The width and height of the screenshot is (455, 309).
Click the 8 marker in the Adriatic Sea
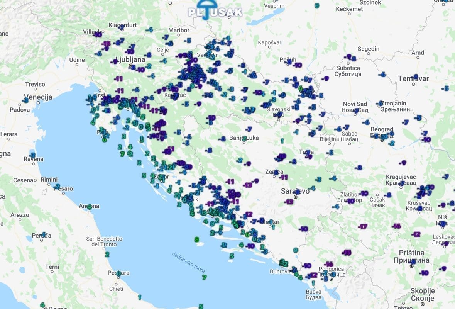coord(196,239)
